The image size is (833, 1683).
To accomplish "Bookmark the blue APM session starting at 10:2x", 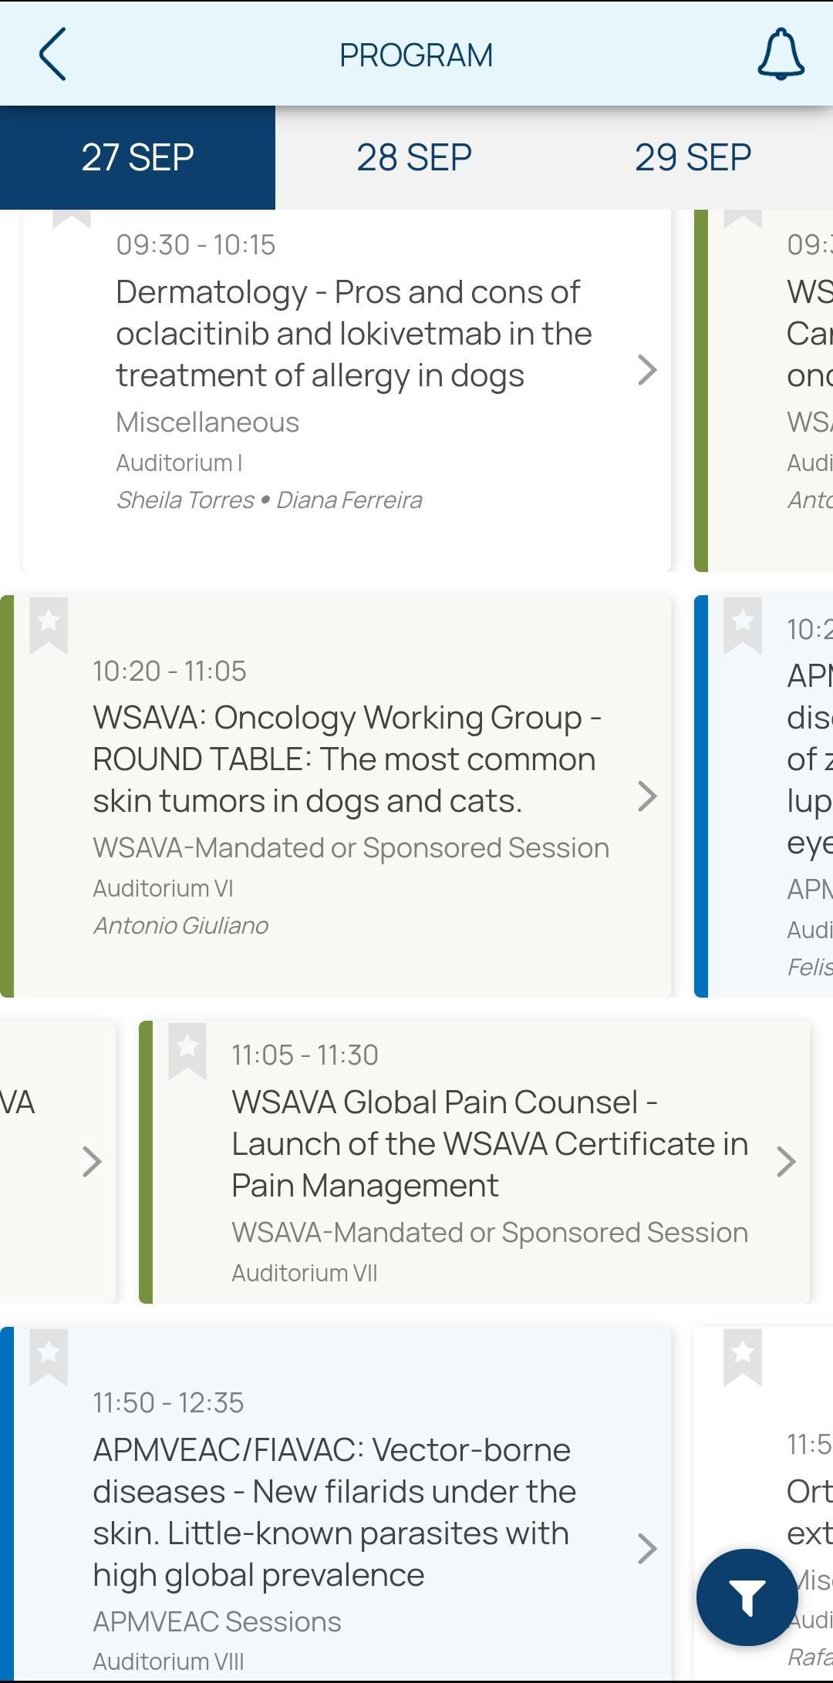I will tap(743, 625).
